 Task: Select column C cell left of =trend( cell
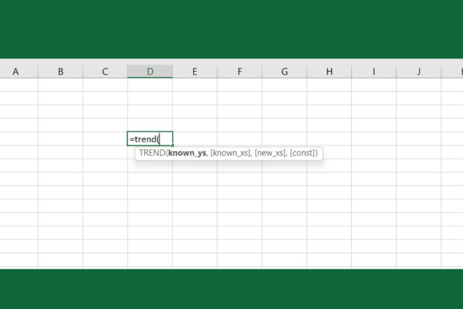pos(105,139)
